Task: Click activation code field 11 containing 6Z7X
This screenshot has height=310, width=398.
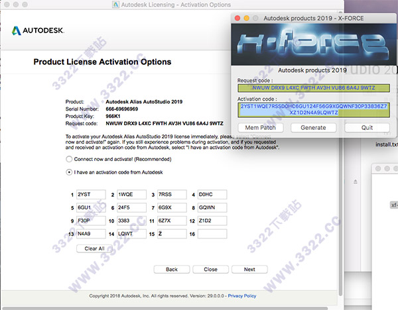Action: pyautogui.click(x=172, y=221)
